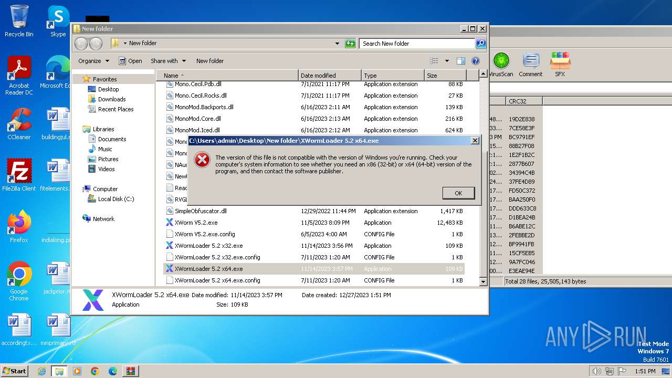The image size is (672, 378).
Task: Click the search magnifier icon in Explorer
Action: [x=480, y=44]
